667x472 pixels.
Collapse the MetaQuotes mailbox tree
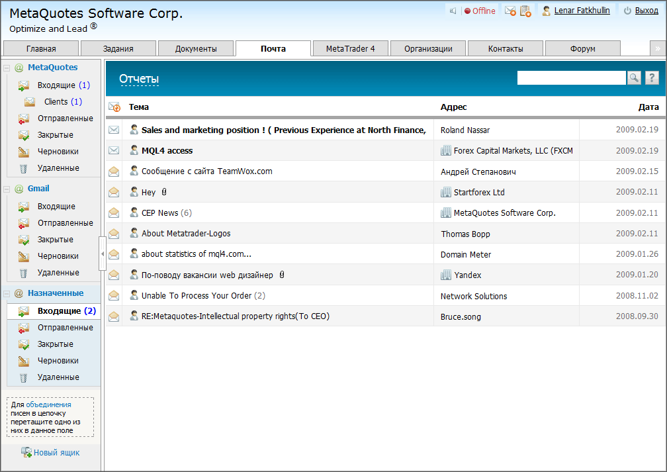(x=7, y=68)
